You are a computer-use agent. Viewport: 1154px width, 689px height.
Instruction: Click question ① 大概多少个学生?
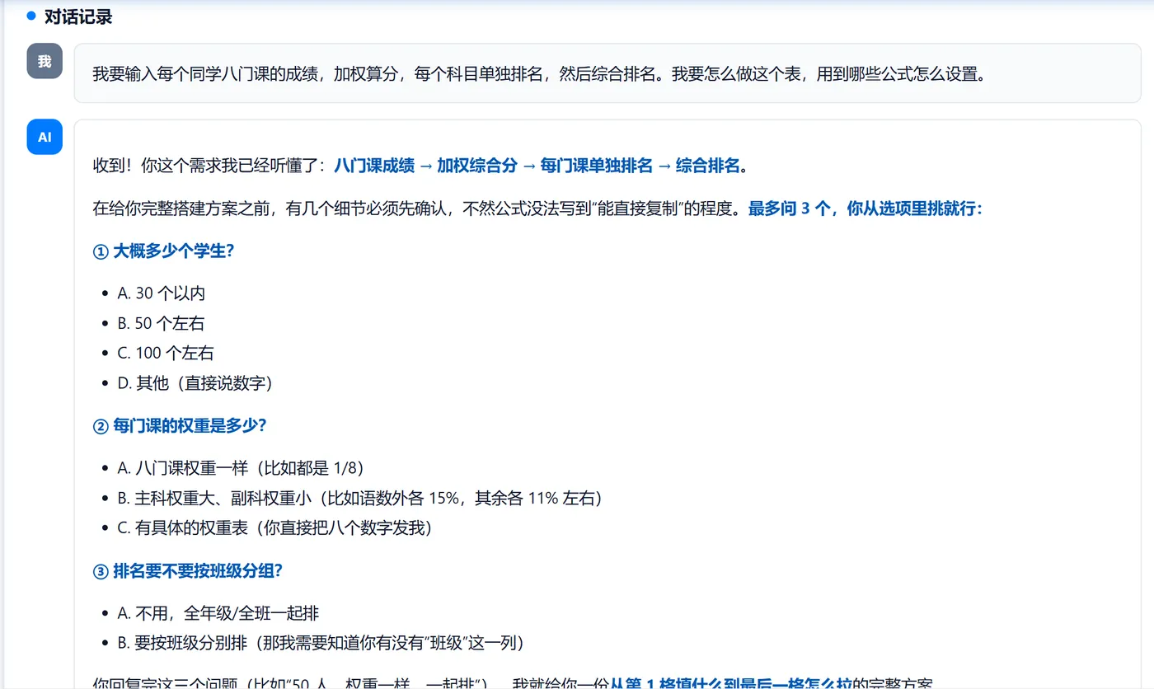click(163, 251)
